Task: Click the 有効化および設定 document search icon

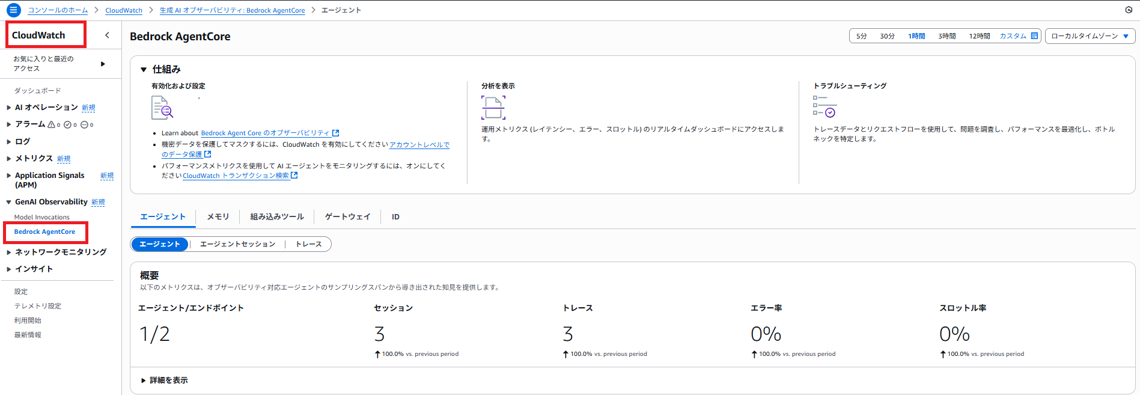Action: [x=162, y=108]
